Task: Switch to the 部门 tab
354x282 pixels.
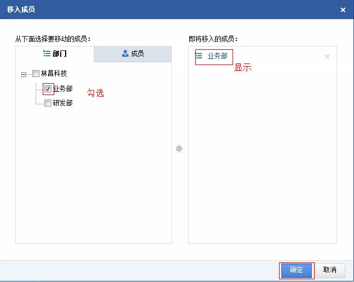Action: (x=55, y=54)
